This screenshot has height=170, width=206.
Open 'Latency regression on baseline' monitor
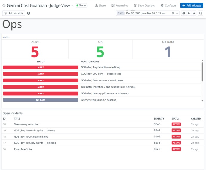coord(99,100)
